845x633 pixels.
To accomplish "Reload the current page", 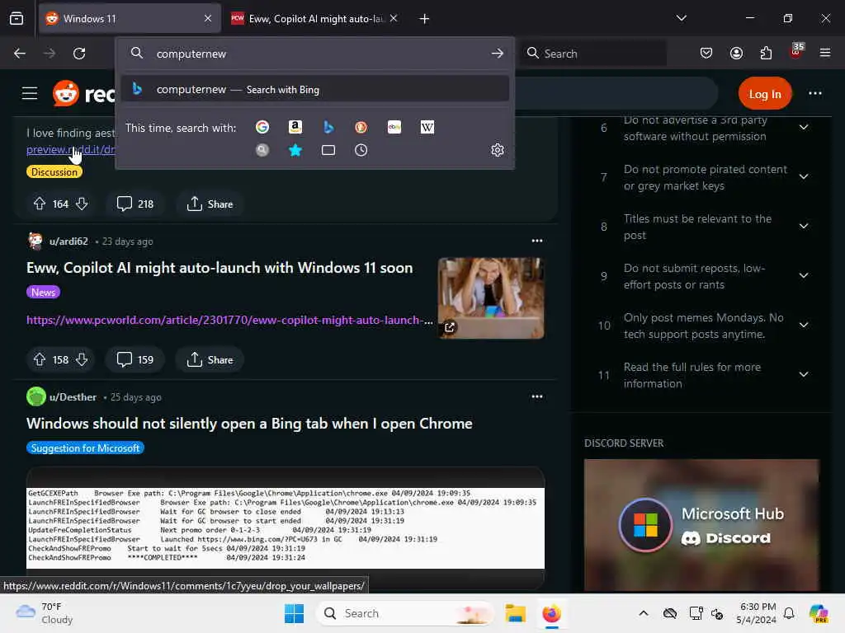I will (79, 54).
